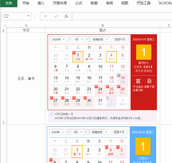Viewport: 172px width, 163px height.
Task: Click the confirm entry checkmark icon
Action: tap(56, 16)
